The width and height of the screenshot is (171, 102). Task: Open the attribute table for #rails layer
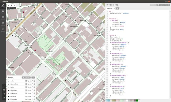click(x=26, y=81)
